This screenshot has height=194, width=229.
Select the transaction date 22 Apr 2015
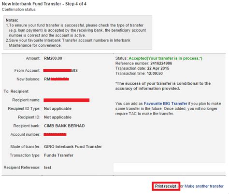pos(158,68)
